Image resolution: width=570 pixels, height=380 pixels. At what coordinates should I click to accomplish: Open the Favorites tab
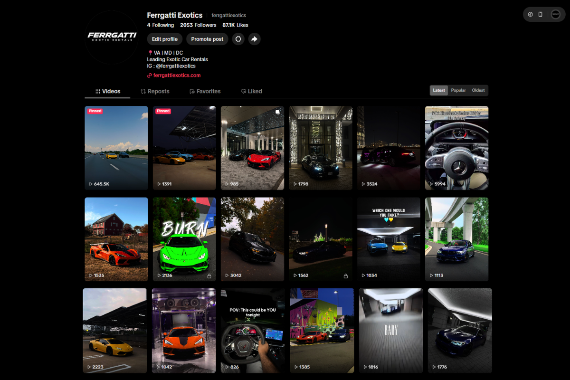205,91
